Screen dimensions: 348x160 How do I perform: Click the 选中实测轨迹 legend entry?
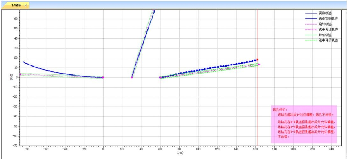tap(328, 19)
